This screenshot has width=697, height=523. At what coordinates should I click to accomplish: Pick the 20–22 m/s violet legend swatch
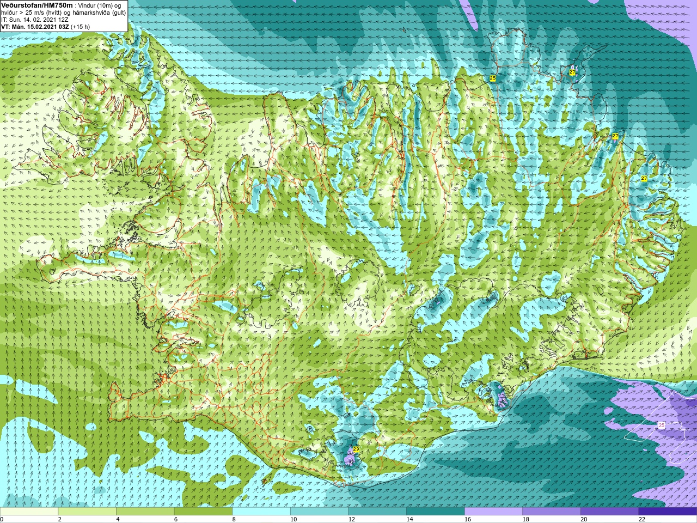(609, 512)
